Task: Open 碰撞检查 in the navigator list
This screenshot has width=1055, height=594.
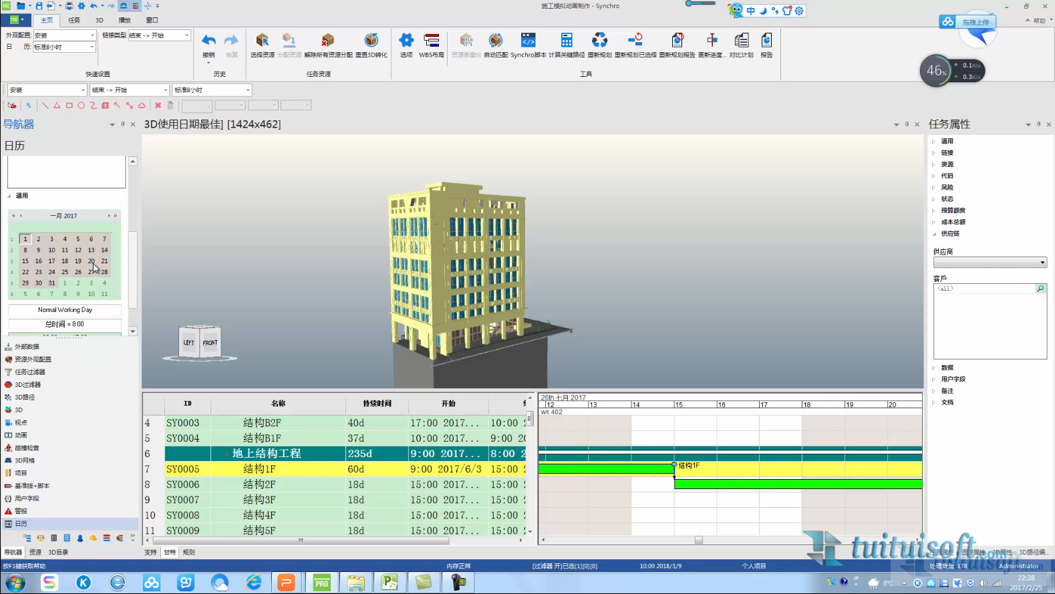Action: tap(27, 448)
